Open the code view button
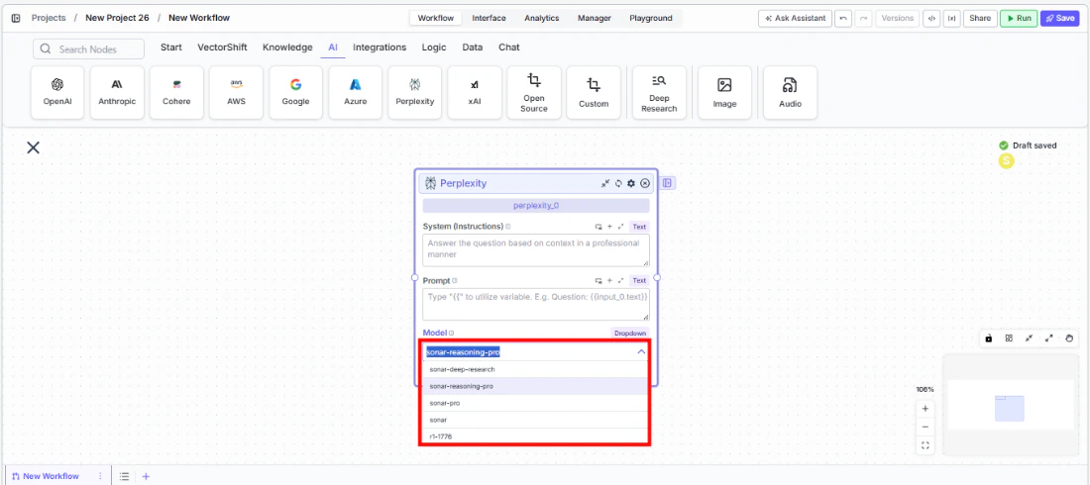 [x=930, y=18]
